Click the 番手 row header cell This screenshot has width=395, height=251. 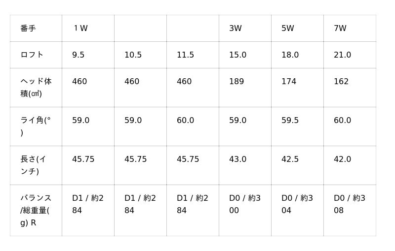28,29
